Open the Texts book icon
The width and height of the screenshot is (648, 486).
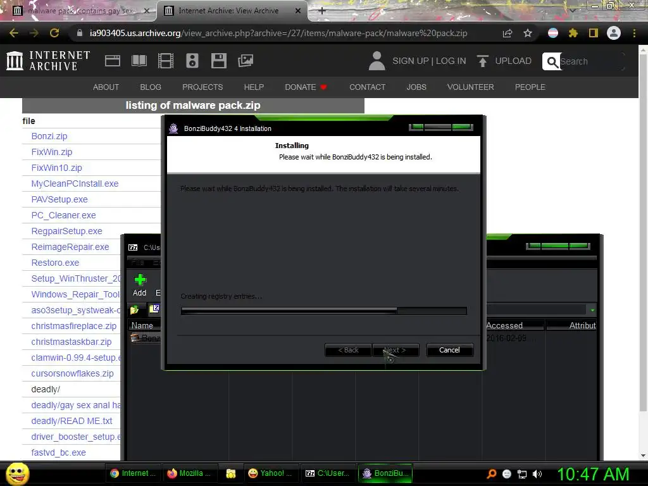(x=139, y=61)
